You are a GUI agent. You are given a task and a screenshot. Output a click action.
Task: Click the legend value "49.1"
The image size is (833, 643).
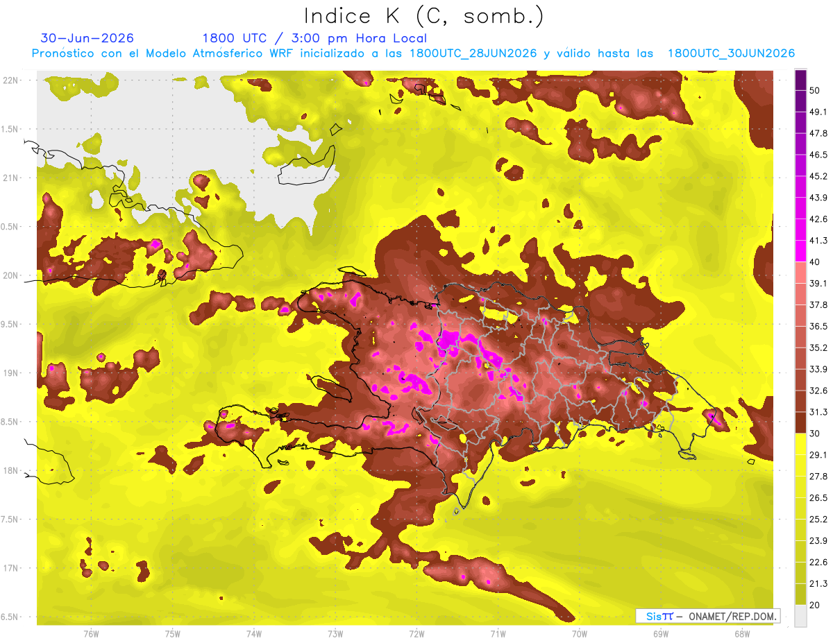pyautogui.click(x=818, y=112)
